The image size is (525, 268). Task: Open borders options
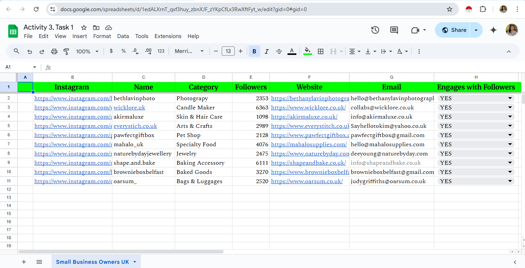321,51
